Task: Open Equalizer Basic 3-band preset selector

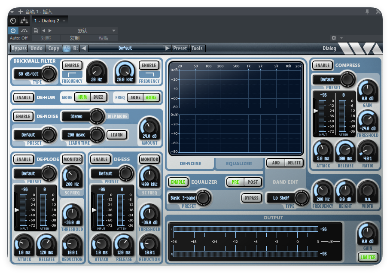Action: pos(190,198)
